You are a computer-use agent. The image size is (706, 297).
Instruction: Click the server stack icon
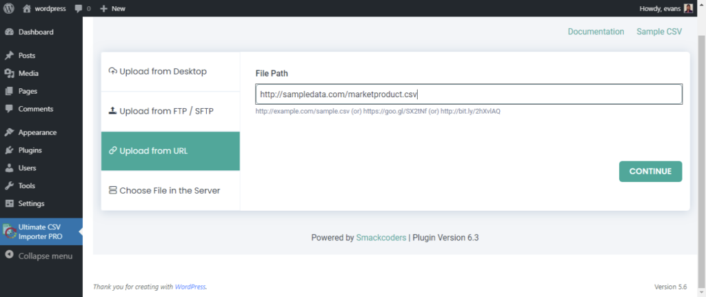coord(113,190)
